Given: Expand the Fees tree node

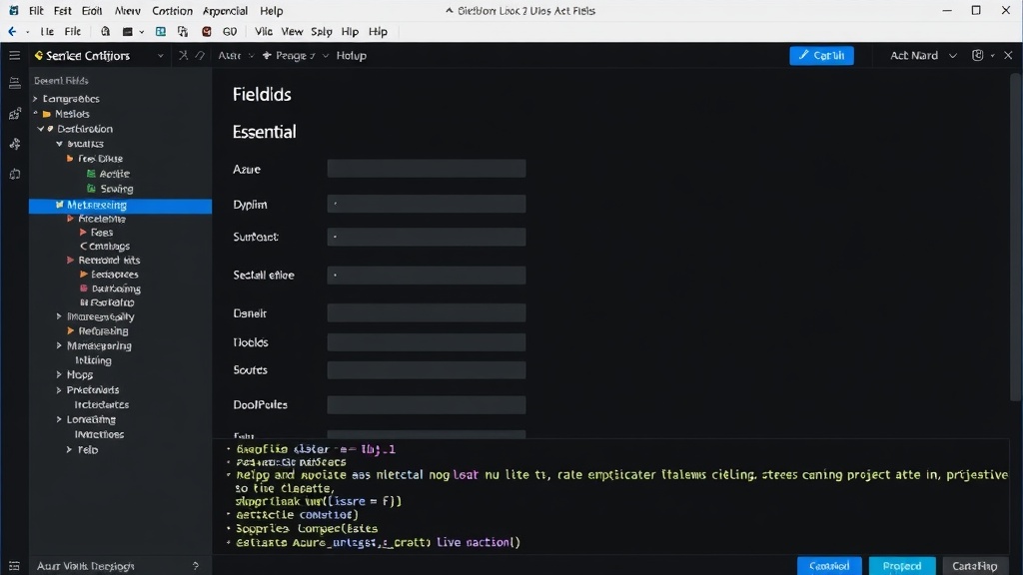Looking at the screenshot, I should coord(83,232).
